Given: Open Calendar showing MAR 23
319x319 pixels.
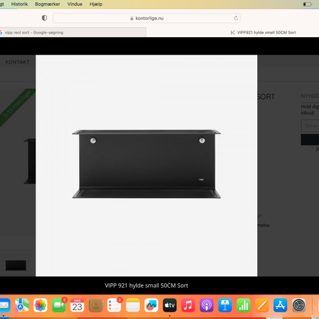Looking at the screenshot, I should click(77, 305).
